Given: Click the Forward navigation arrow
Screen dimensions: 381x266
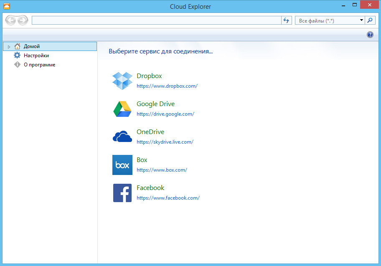Looking at the screenshot, I should pyautogui.click(x=23, y=20).
